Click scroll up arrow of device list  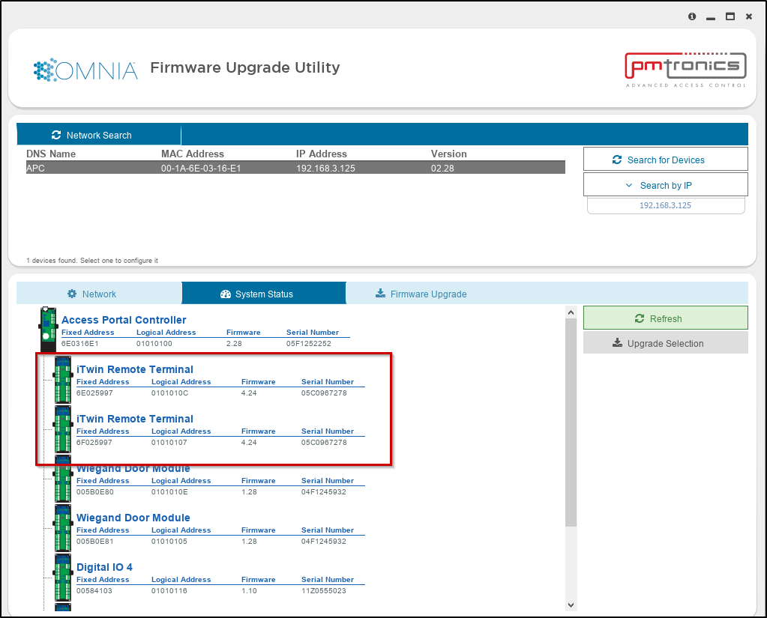[x=571, y=312]
